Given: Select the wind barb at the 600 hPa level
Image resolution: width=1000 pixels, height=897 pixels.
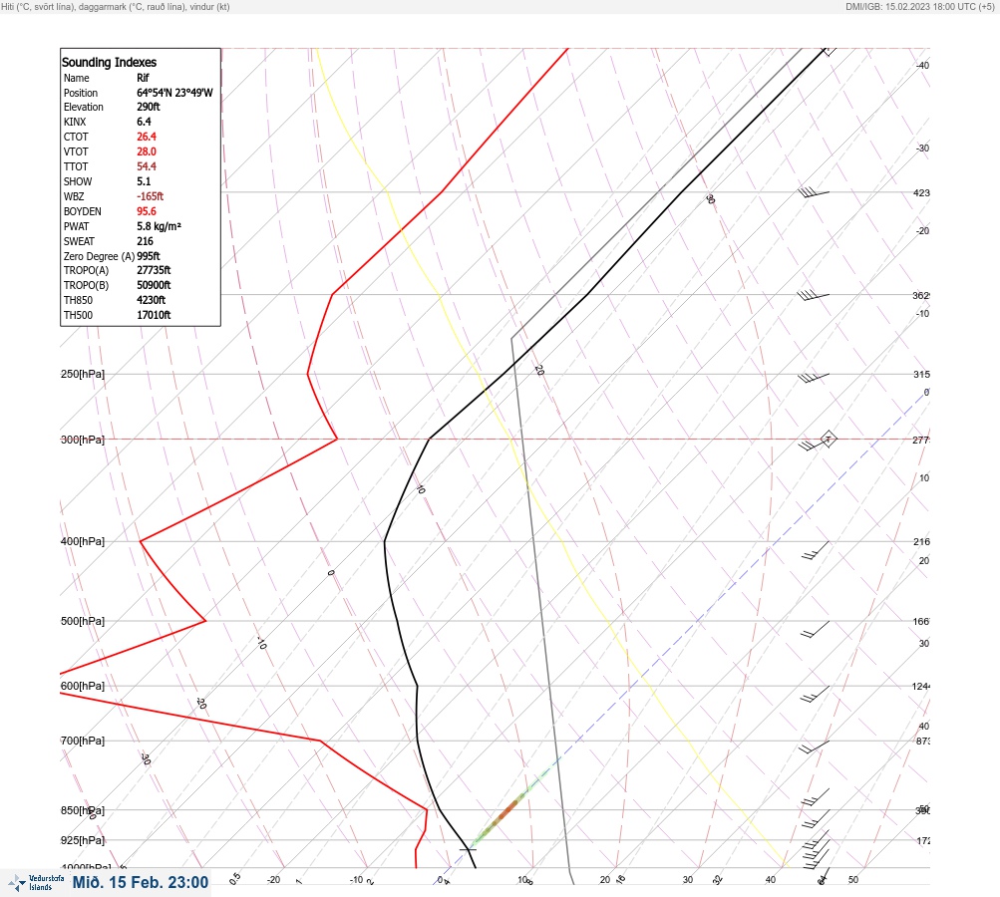Looking at the screenshot, I should [x=815, y=694].
